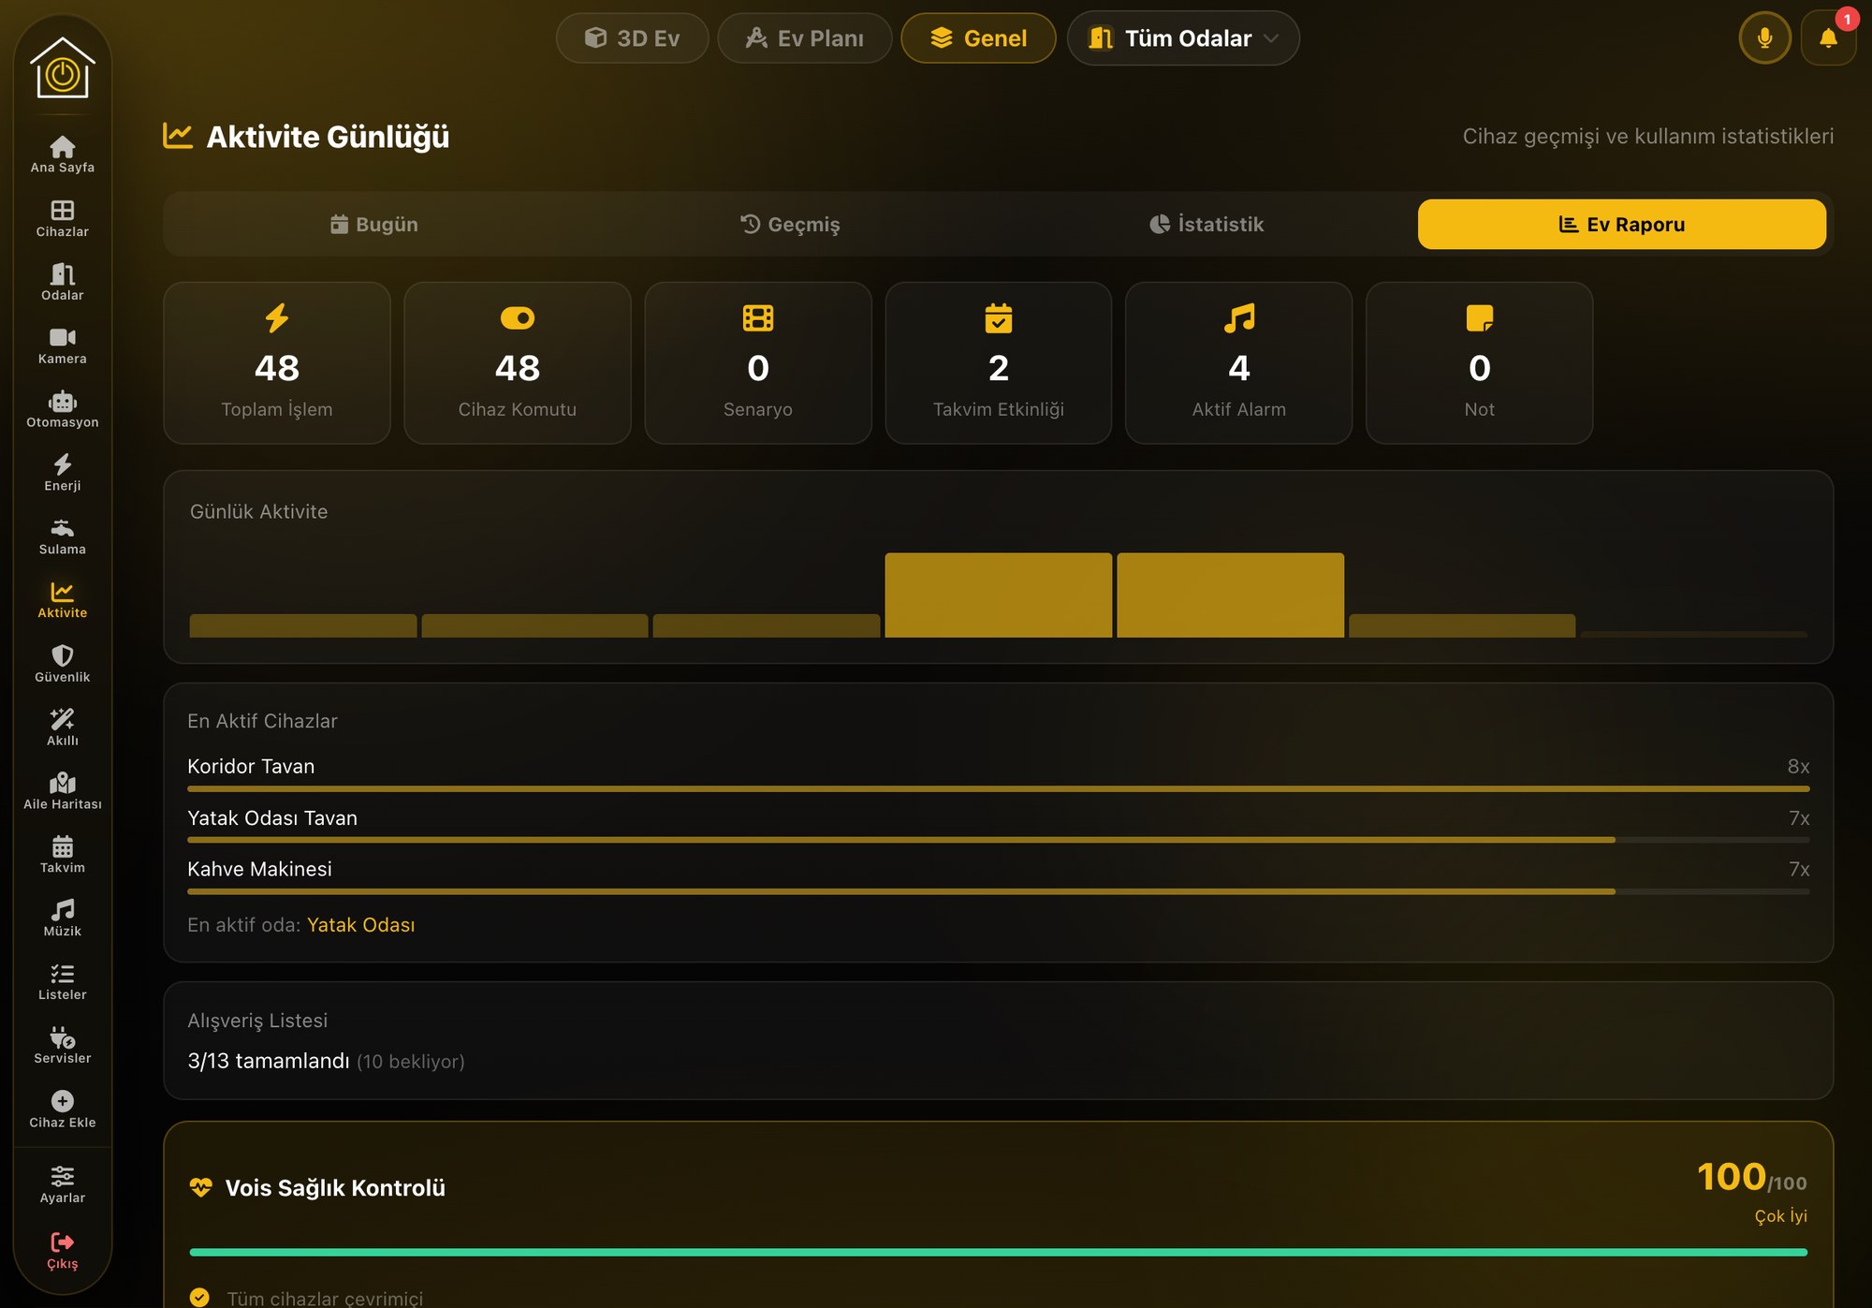Image resolution: width=1872 pixels, height=1308 pixels.
Task: Click the Senaryo card
Action: [x=758, y=363]
